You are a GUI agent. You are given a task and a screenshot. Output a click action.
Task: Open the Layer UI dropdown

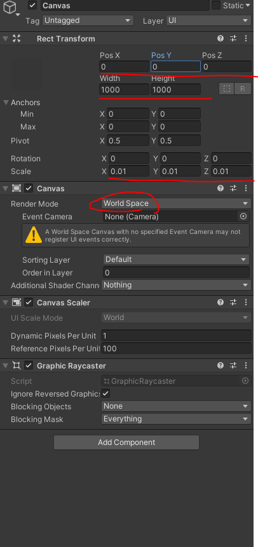pos(208,20)
